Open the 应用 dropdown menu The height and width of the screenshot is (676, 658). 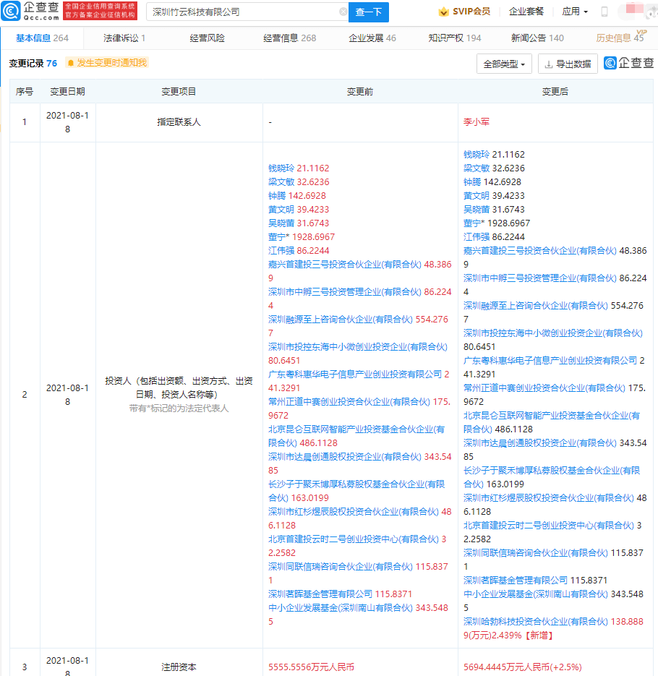tap(574, 11)
